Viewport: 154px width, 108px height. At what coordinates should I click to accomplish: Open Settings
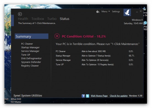pos(116,11)
